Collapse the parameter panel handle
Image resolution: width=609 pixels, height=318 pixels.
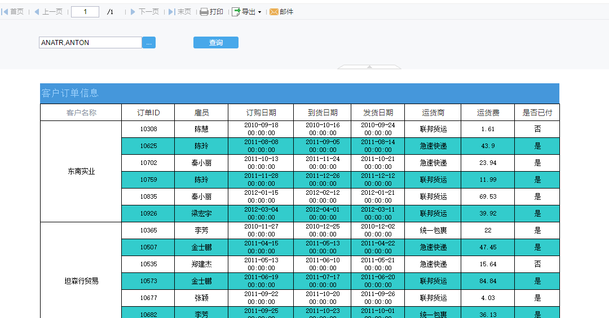click(369, 67)
